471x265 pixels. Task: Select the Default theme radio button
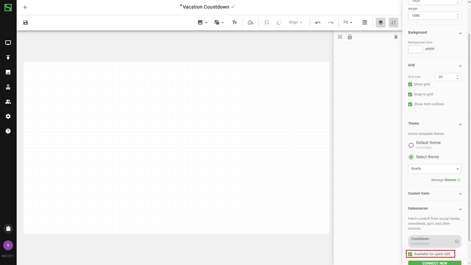[x=411, y=145]
